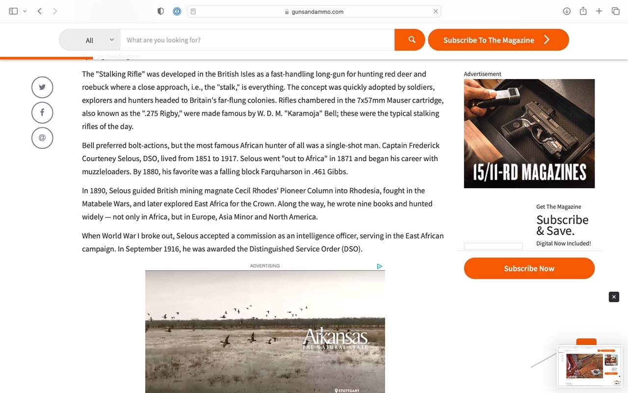Share article via Twitter icon

coord(42,87)
